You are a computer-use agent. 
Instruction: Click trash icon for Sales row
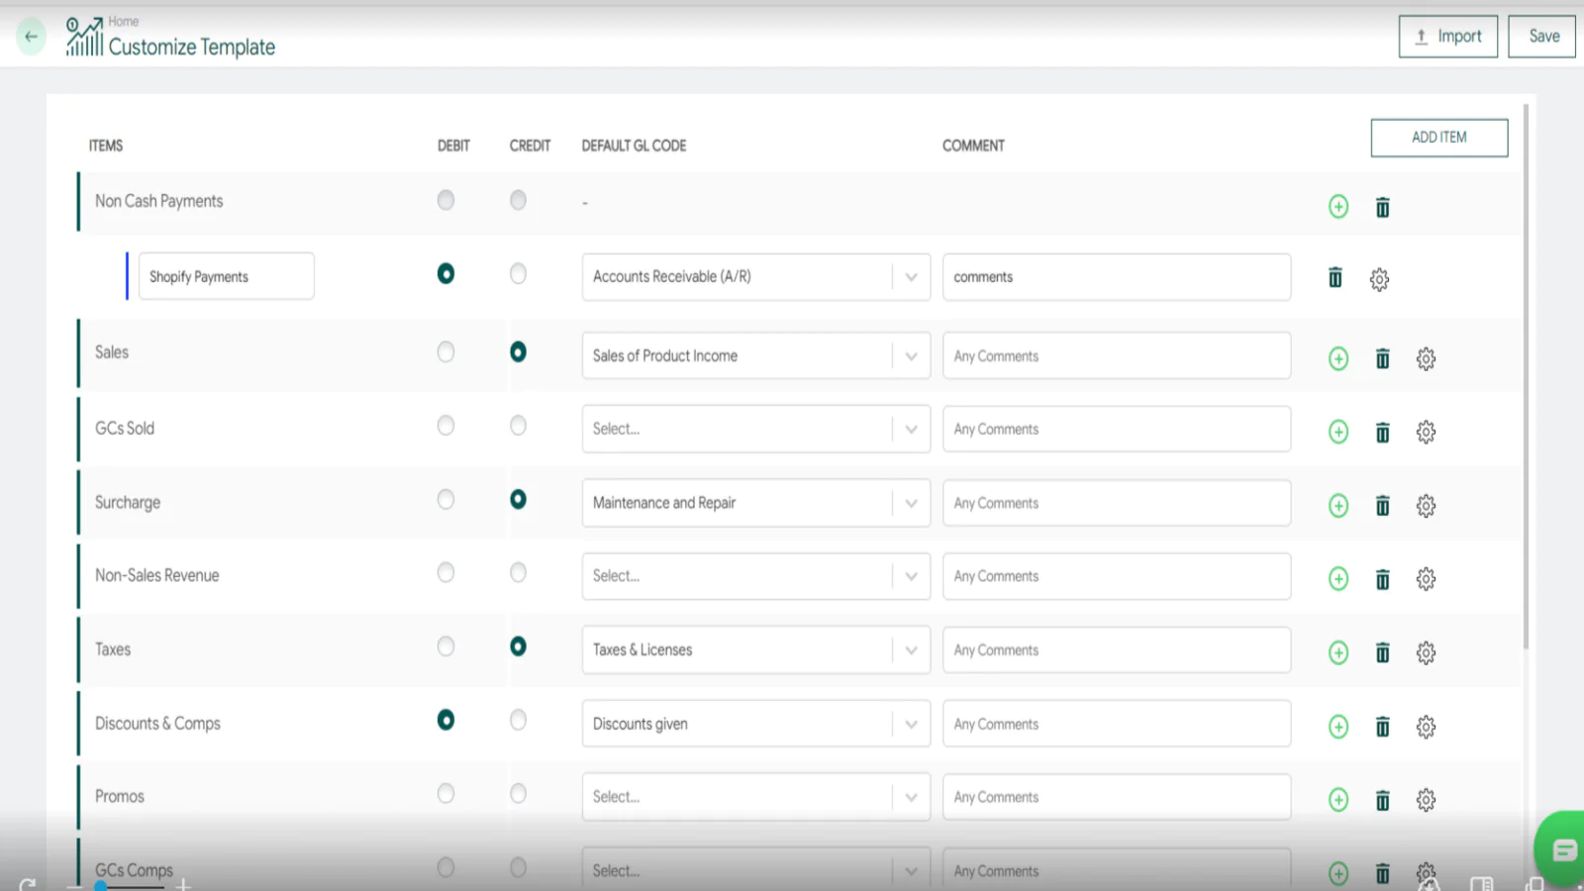coord(1382,358)
